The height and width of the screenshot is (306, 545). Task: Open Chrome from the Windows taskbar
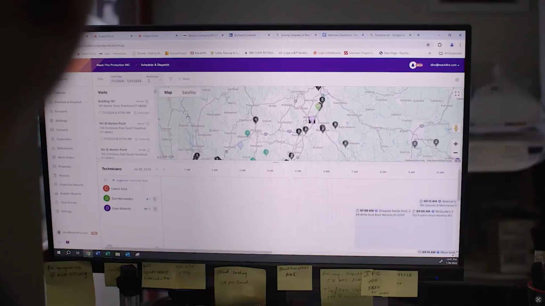coord(88,253)
